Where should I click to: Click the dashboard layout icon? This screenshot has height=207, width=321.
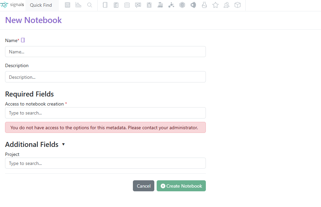[x=67, y=5]
